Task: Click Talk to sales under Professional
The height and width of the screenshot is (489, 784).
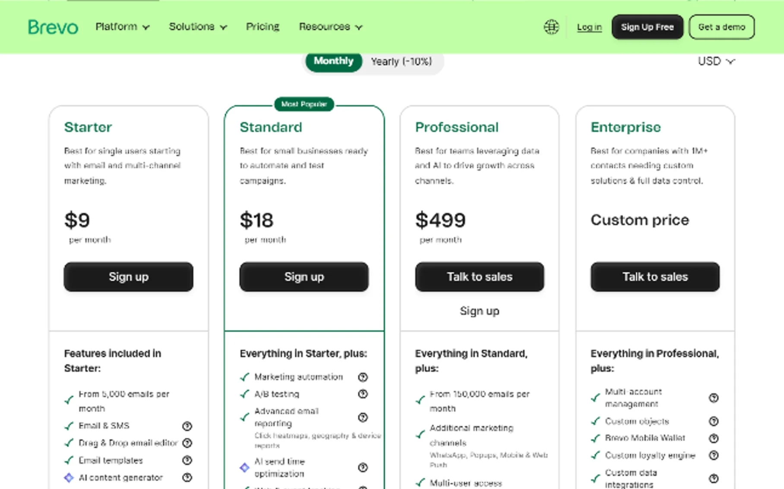Action: tap(479, 277)
